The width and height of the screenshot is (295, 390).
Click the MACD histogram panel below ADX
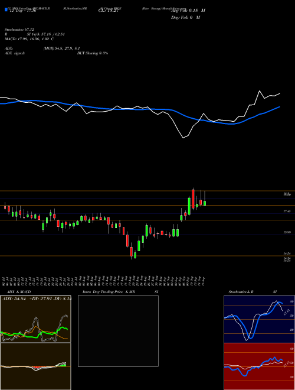(35, 366)
